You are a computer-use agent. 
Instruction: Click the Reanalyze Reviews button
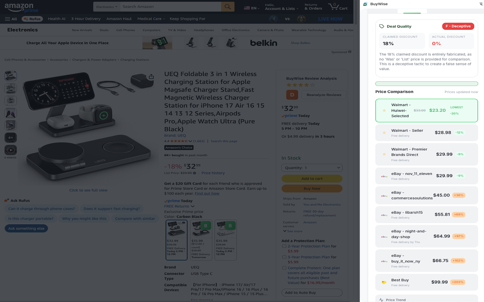[324, 95]
